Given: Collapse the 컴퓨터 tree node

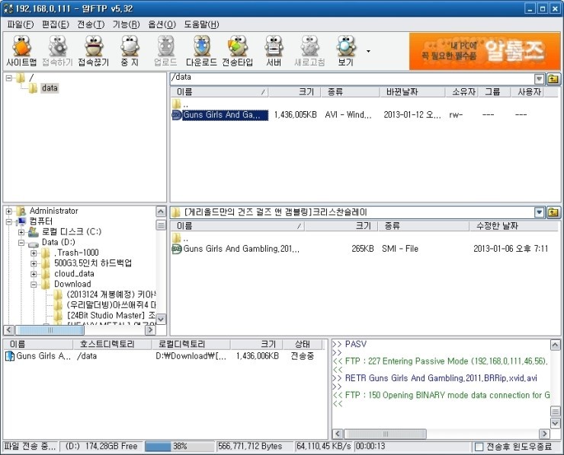Looking at the screenshot, I should [x=9, y=221].
